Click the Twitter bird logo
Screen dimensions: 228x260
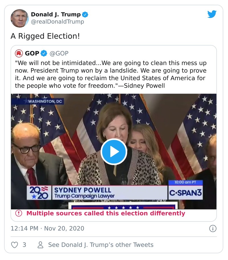pyautogui.click(x=212, y=14)
